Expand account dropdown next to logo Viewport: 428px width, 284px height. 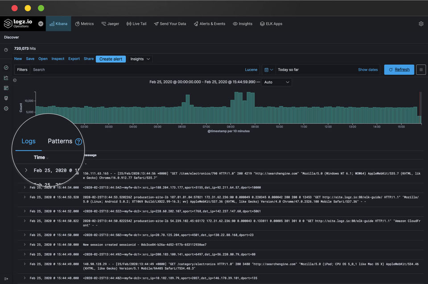[41, 24]
